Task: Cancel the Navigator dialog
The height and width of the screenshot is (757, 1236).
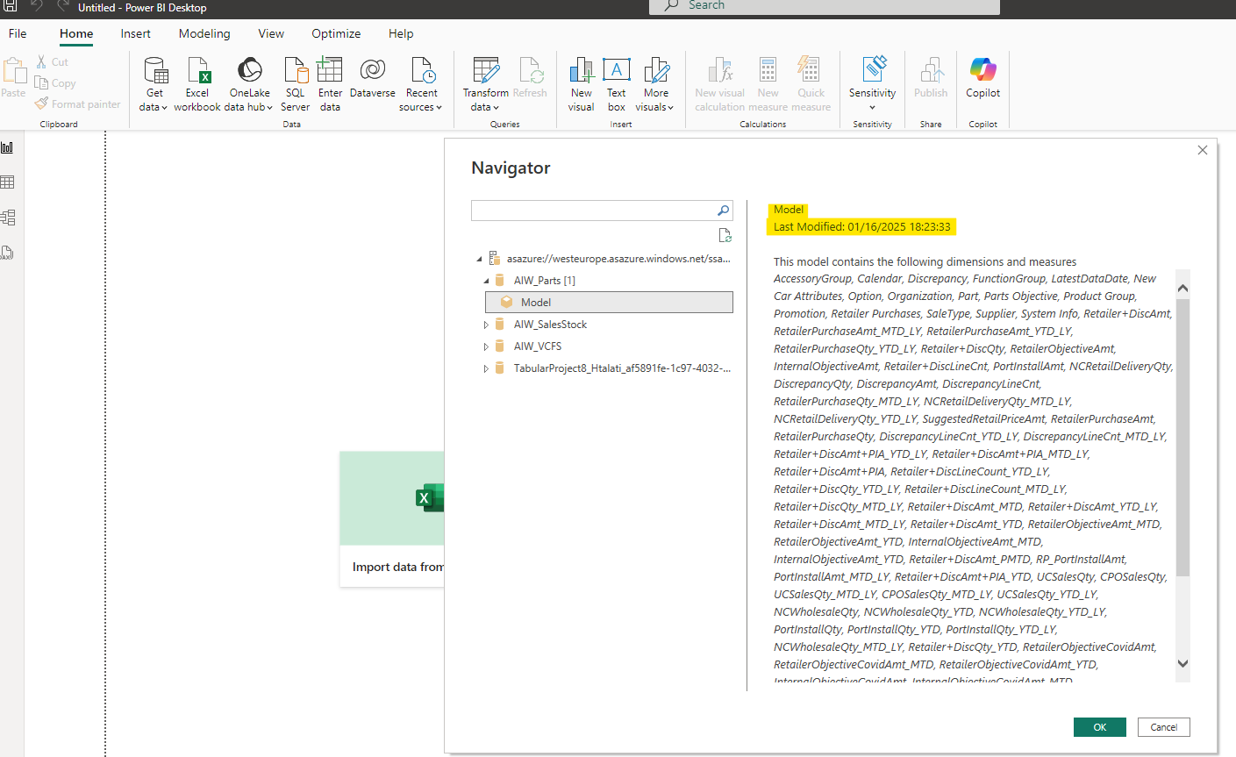Action: [1163, 727]
